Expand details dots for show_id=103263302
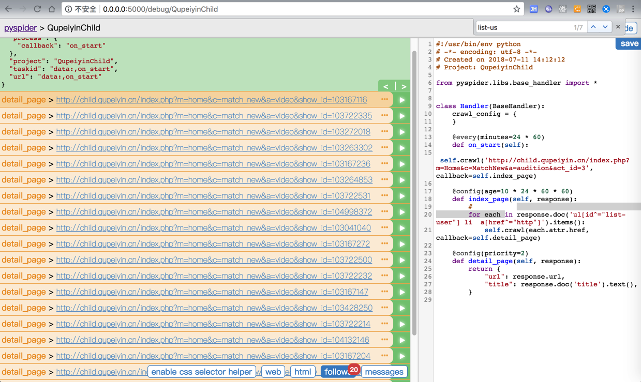641x382 pixels. point(384,147)
